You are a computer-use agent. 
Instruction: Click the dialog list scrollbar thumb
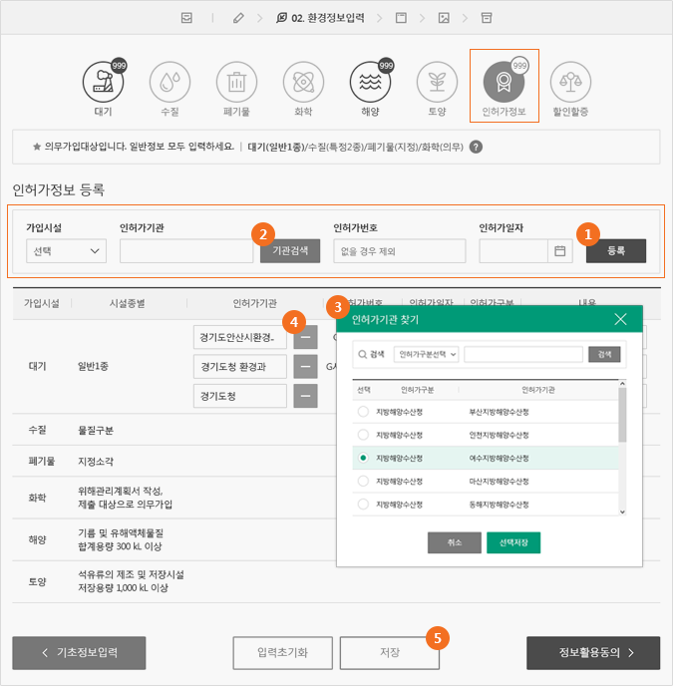622,415
